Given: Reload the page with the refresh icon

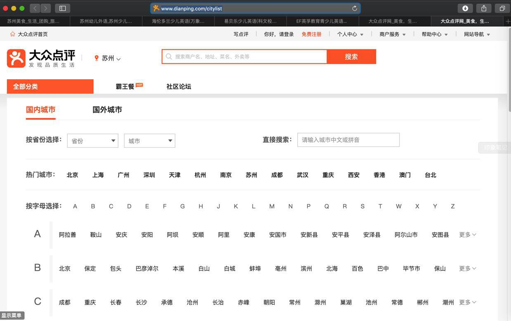Looking at the screenshot, I should pyautogui.click(x=355, y=8).
